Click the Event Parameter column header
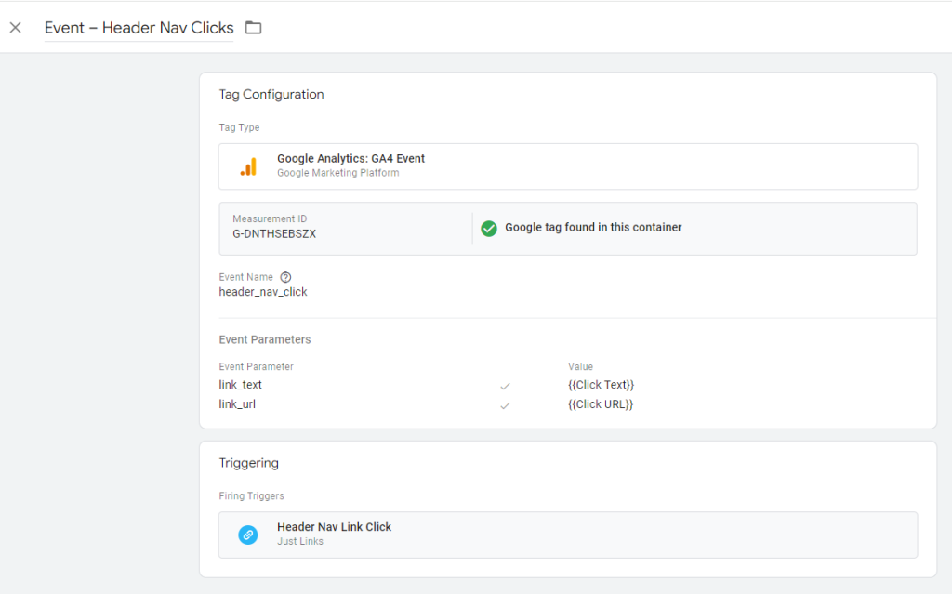This screenshot has width=952, height=594. (x=257, y=367)
